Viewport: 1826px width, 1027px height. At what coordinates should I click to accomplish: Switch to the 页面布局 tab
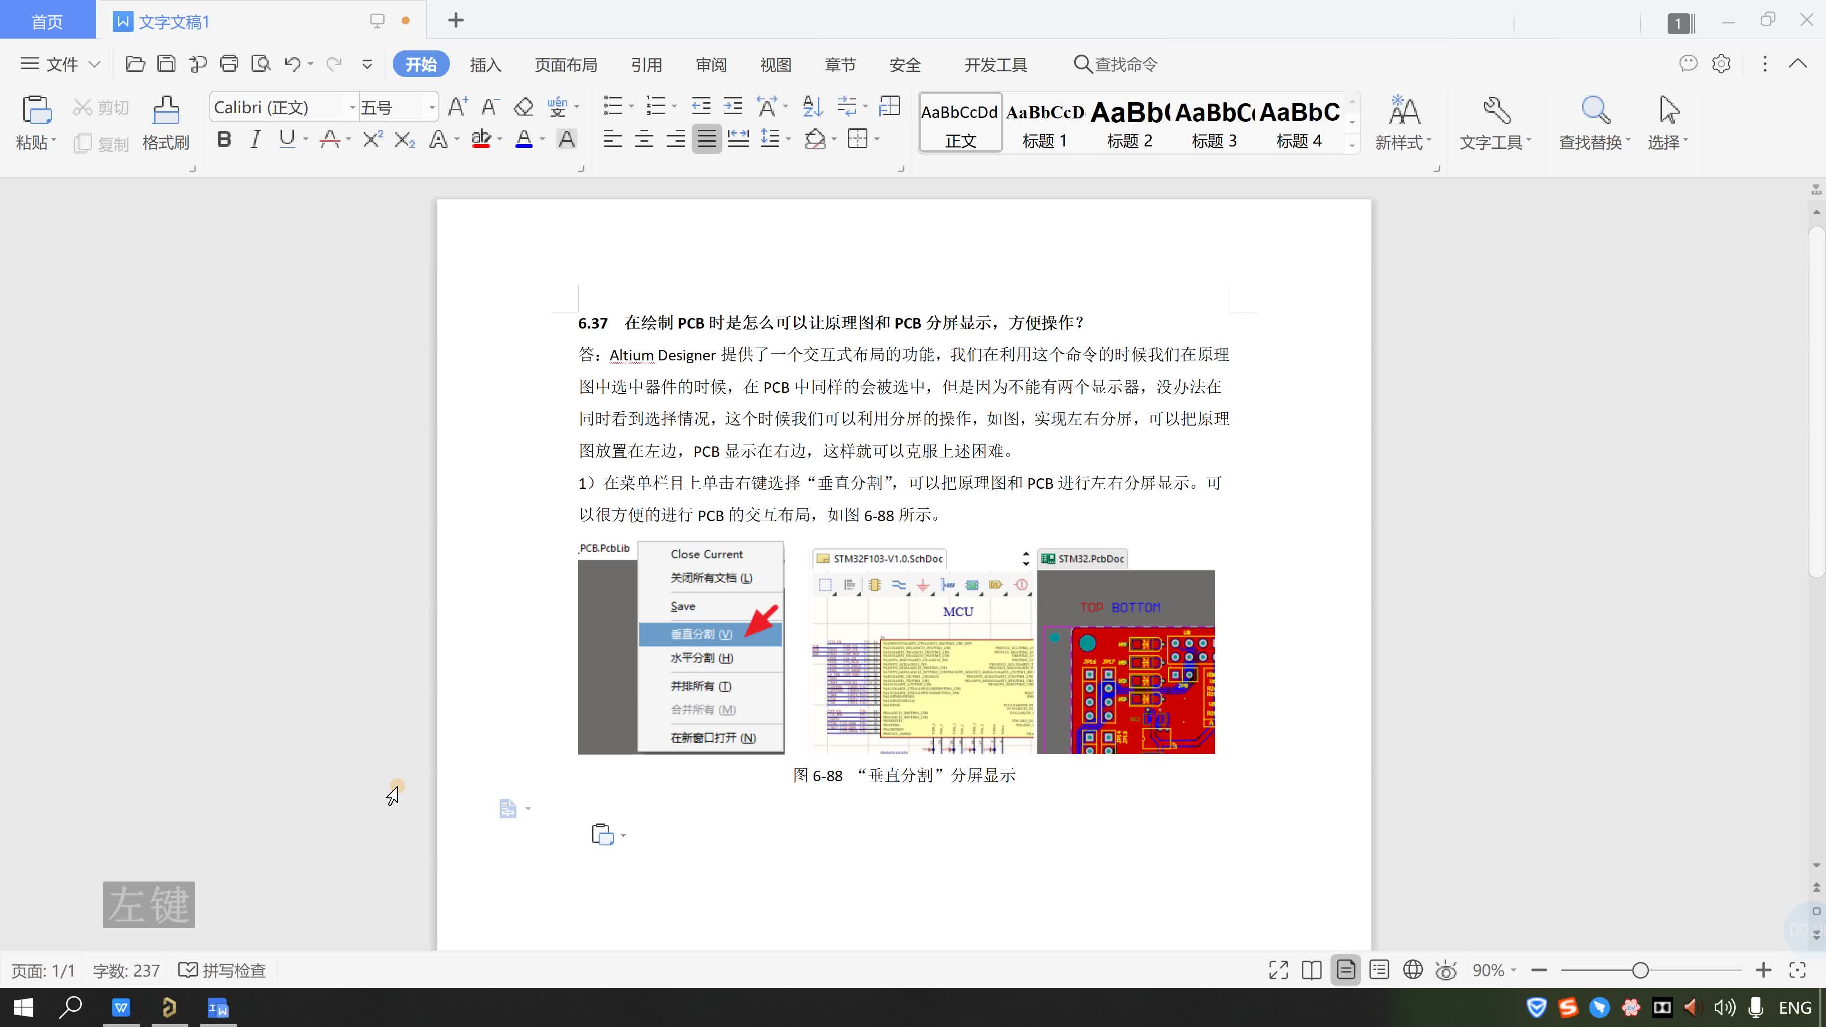[x=566, y=65]
